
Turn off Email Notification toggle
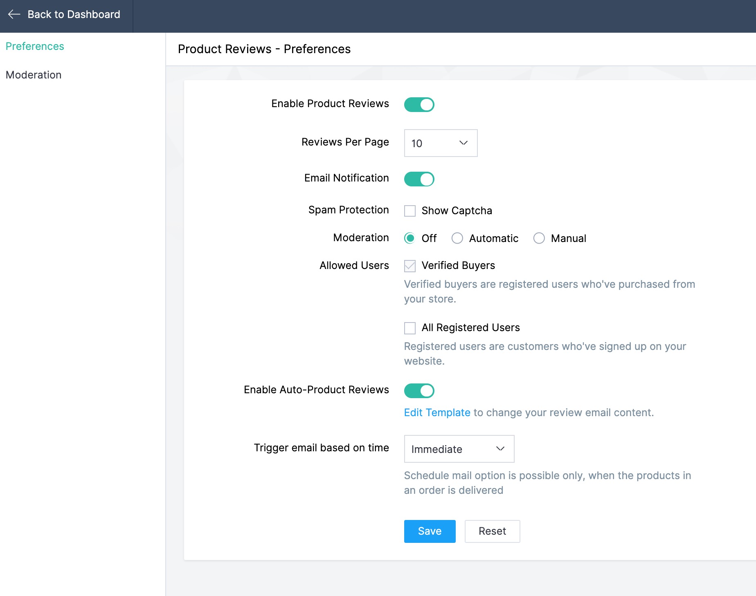419,179
